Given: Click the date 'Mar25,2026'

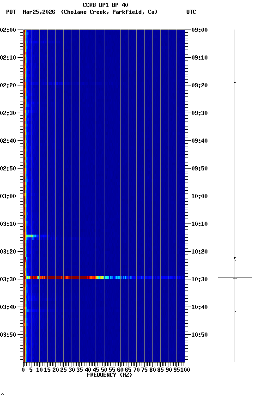Looking at the screenshot, I should pyautogui.click(x=39, y=12).
